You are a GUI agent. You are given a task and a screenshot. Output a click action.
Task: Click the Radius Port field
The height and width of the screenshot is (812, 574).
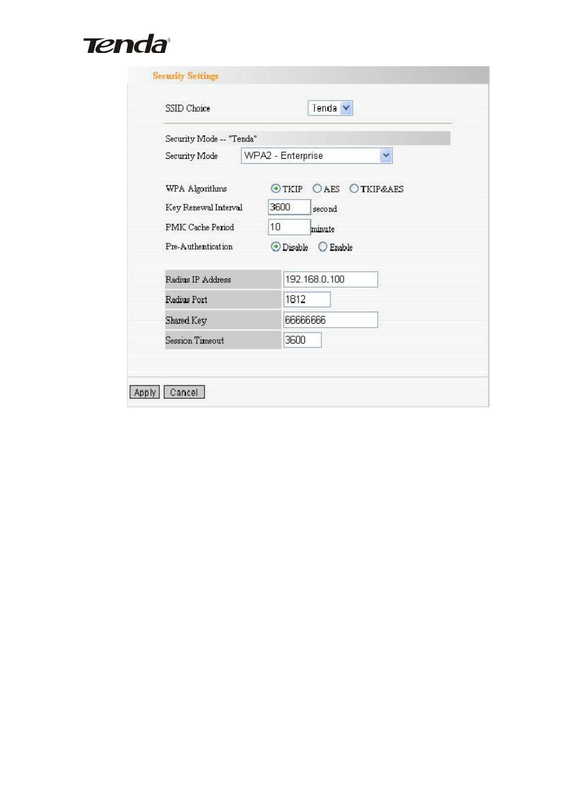coord(307,299)
